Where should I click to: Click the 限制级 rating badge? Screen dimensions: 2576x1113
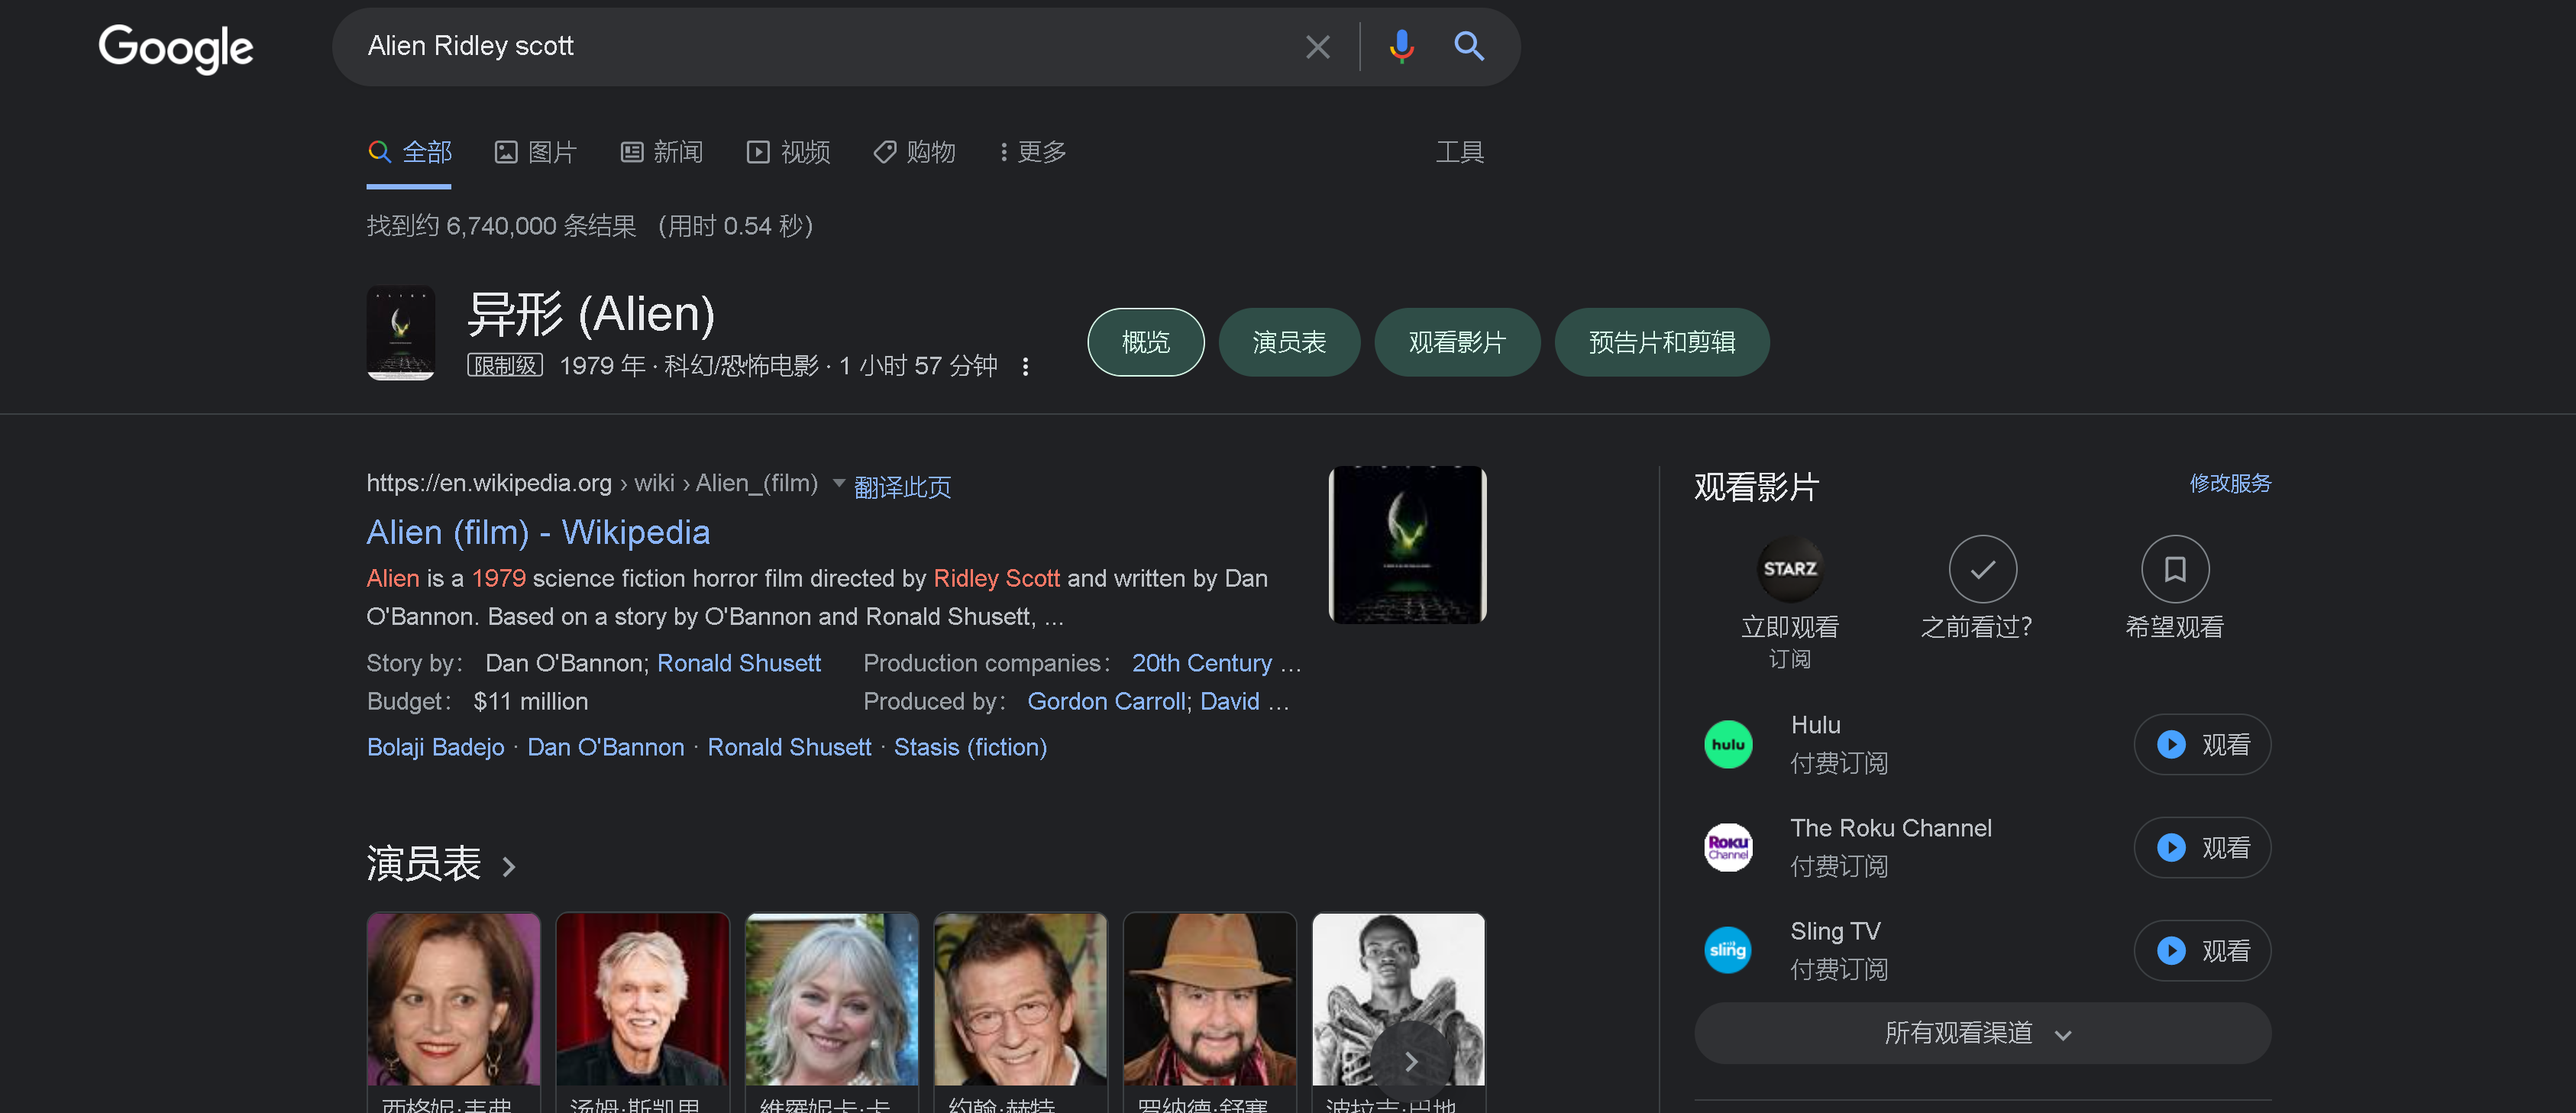(x=504, y=365)
